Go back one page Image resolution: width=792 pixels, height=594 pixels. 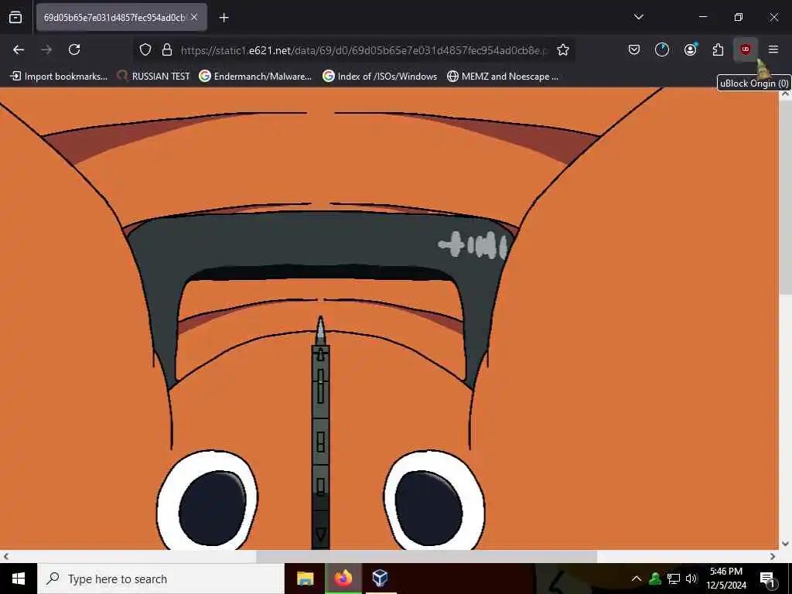(x=19, y=49)
